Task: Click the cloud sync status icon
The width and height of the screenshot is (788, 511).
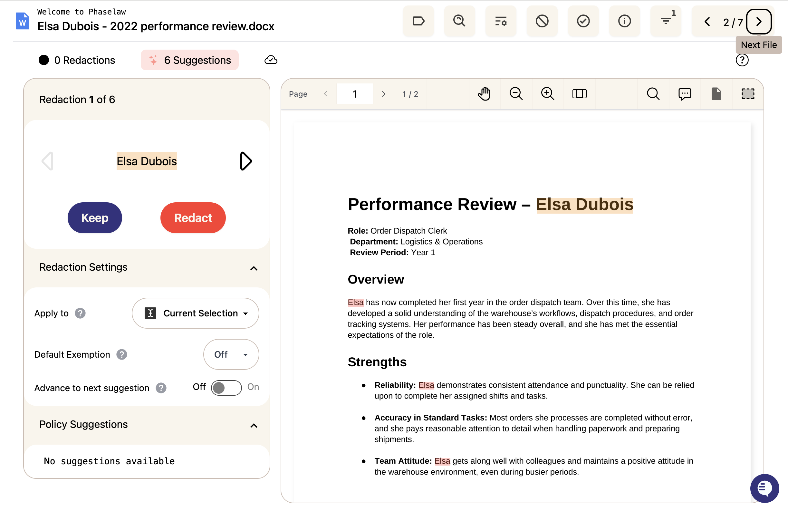Action: [x=271, y=60]
